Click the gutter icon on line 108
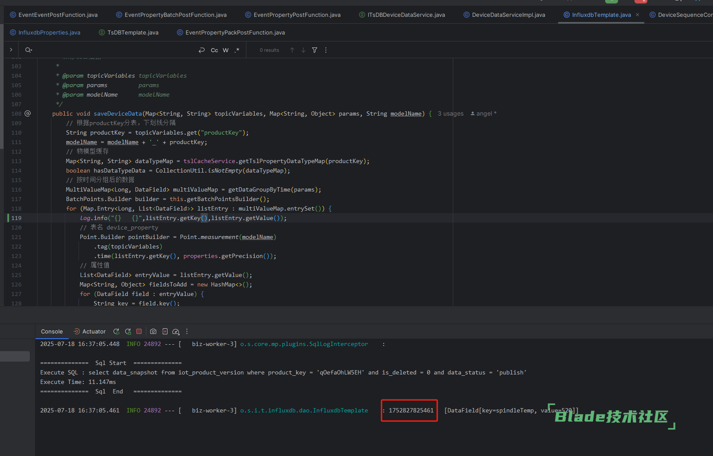713x456 pixels. click(x=28, y=113)
